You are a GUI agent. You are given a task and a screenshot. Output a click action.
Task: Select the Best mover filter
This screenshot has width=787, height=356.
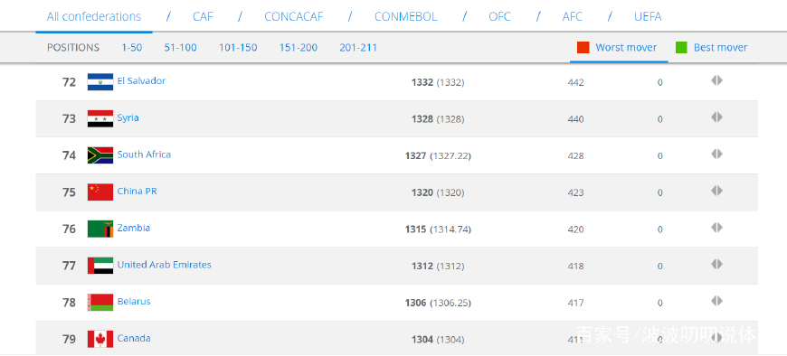click(720, 48)
